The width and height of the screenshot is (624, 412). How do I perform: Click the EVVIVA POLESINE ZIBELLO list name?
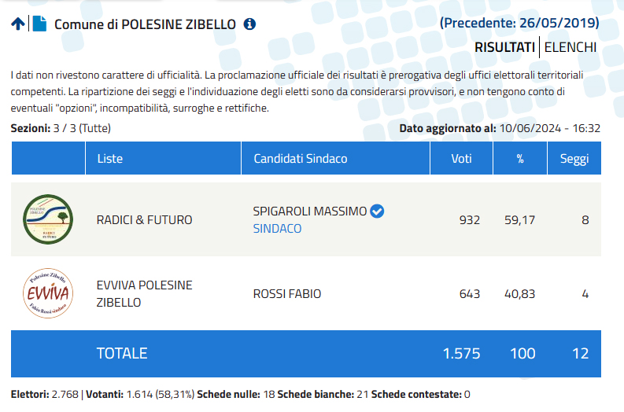pyautogui.click(x=145, y=294)
